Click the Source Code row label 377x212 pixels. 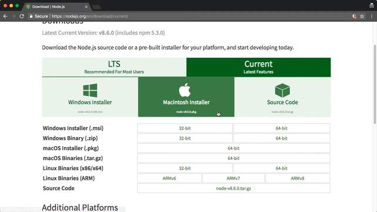pos(59,188)
